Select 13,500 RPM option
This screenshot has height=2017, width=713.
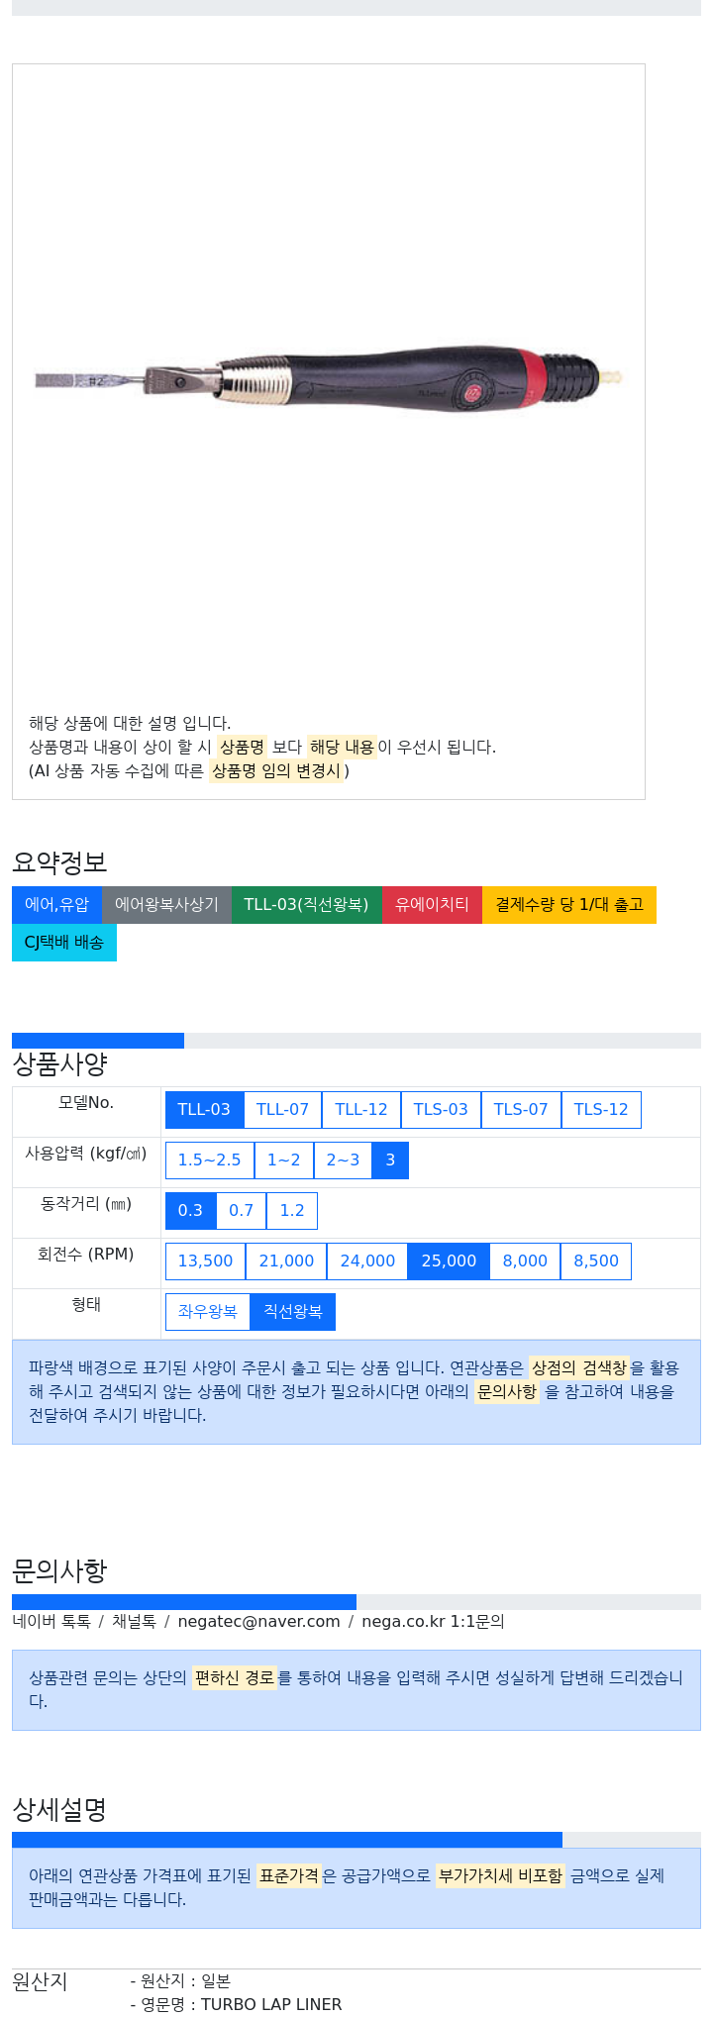(205, 1261)
